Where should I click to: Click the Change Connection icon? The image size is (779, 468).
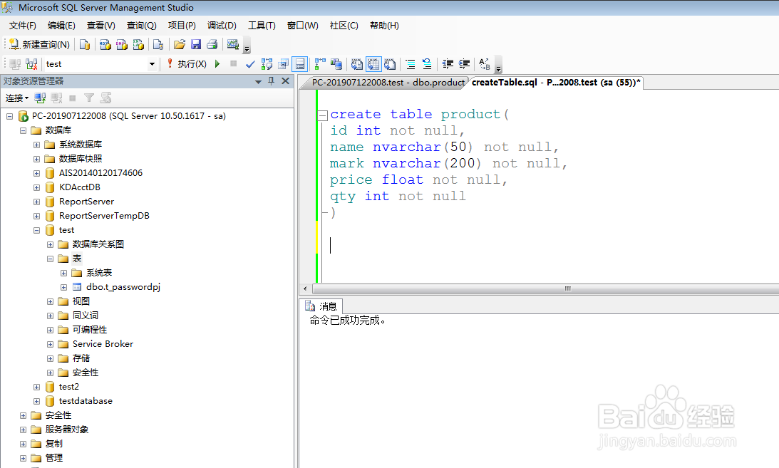point(32,64)
